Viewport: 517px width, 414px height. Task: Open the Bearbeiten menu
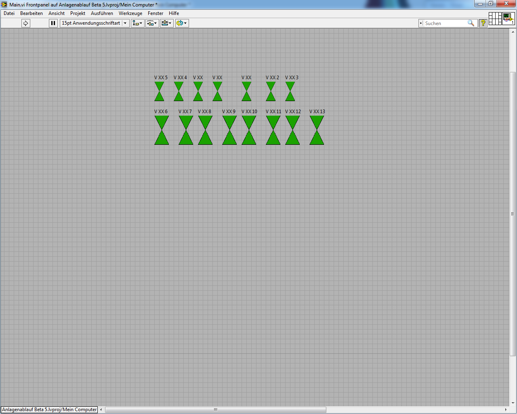click(32, 13)
